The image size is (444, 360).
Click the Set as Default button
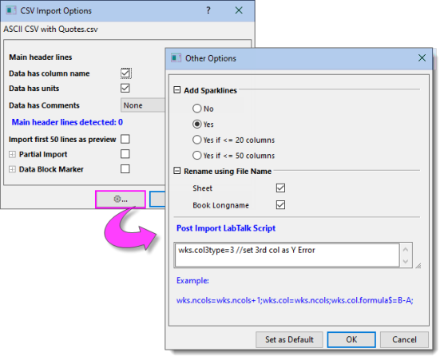pyautogui.click(x=289, y=339)
